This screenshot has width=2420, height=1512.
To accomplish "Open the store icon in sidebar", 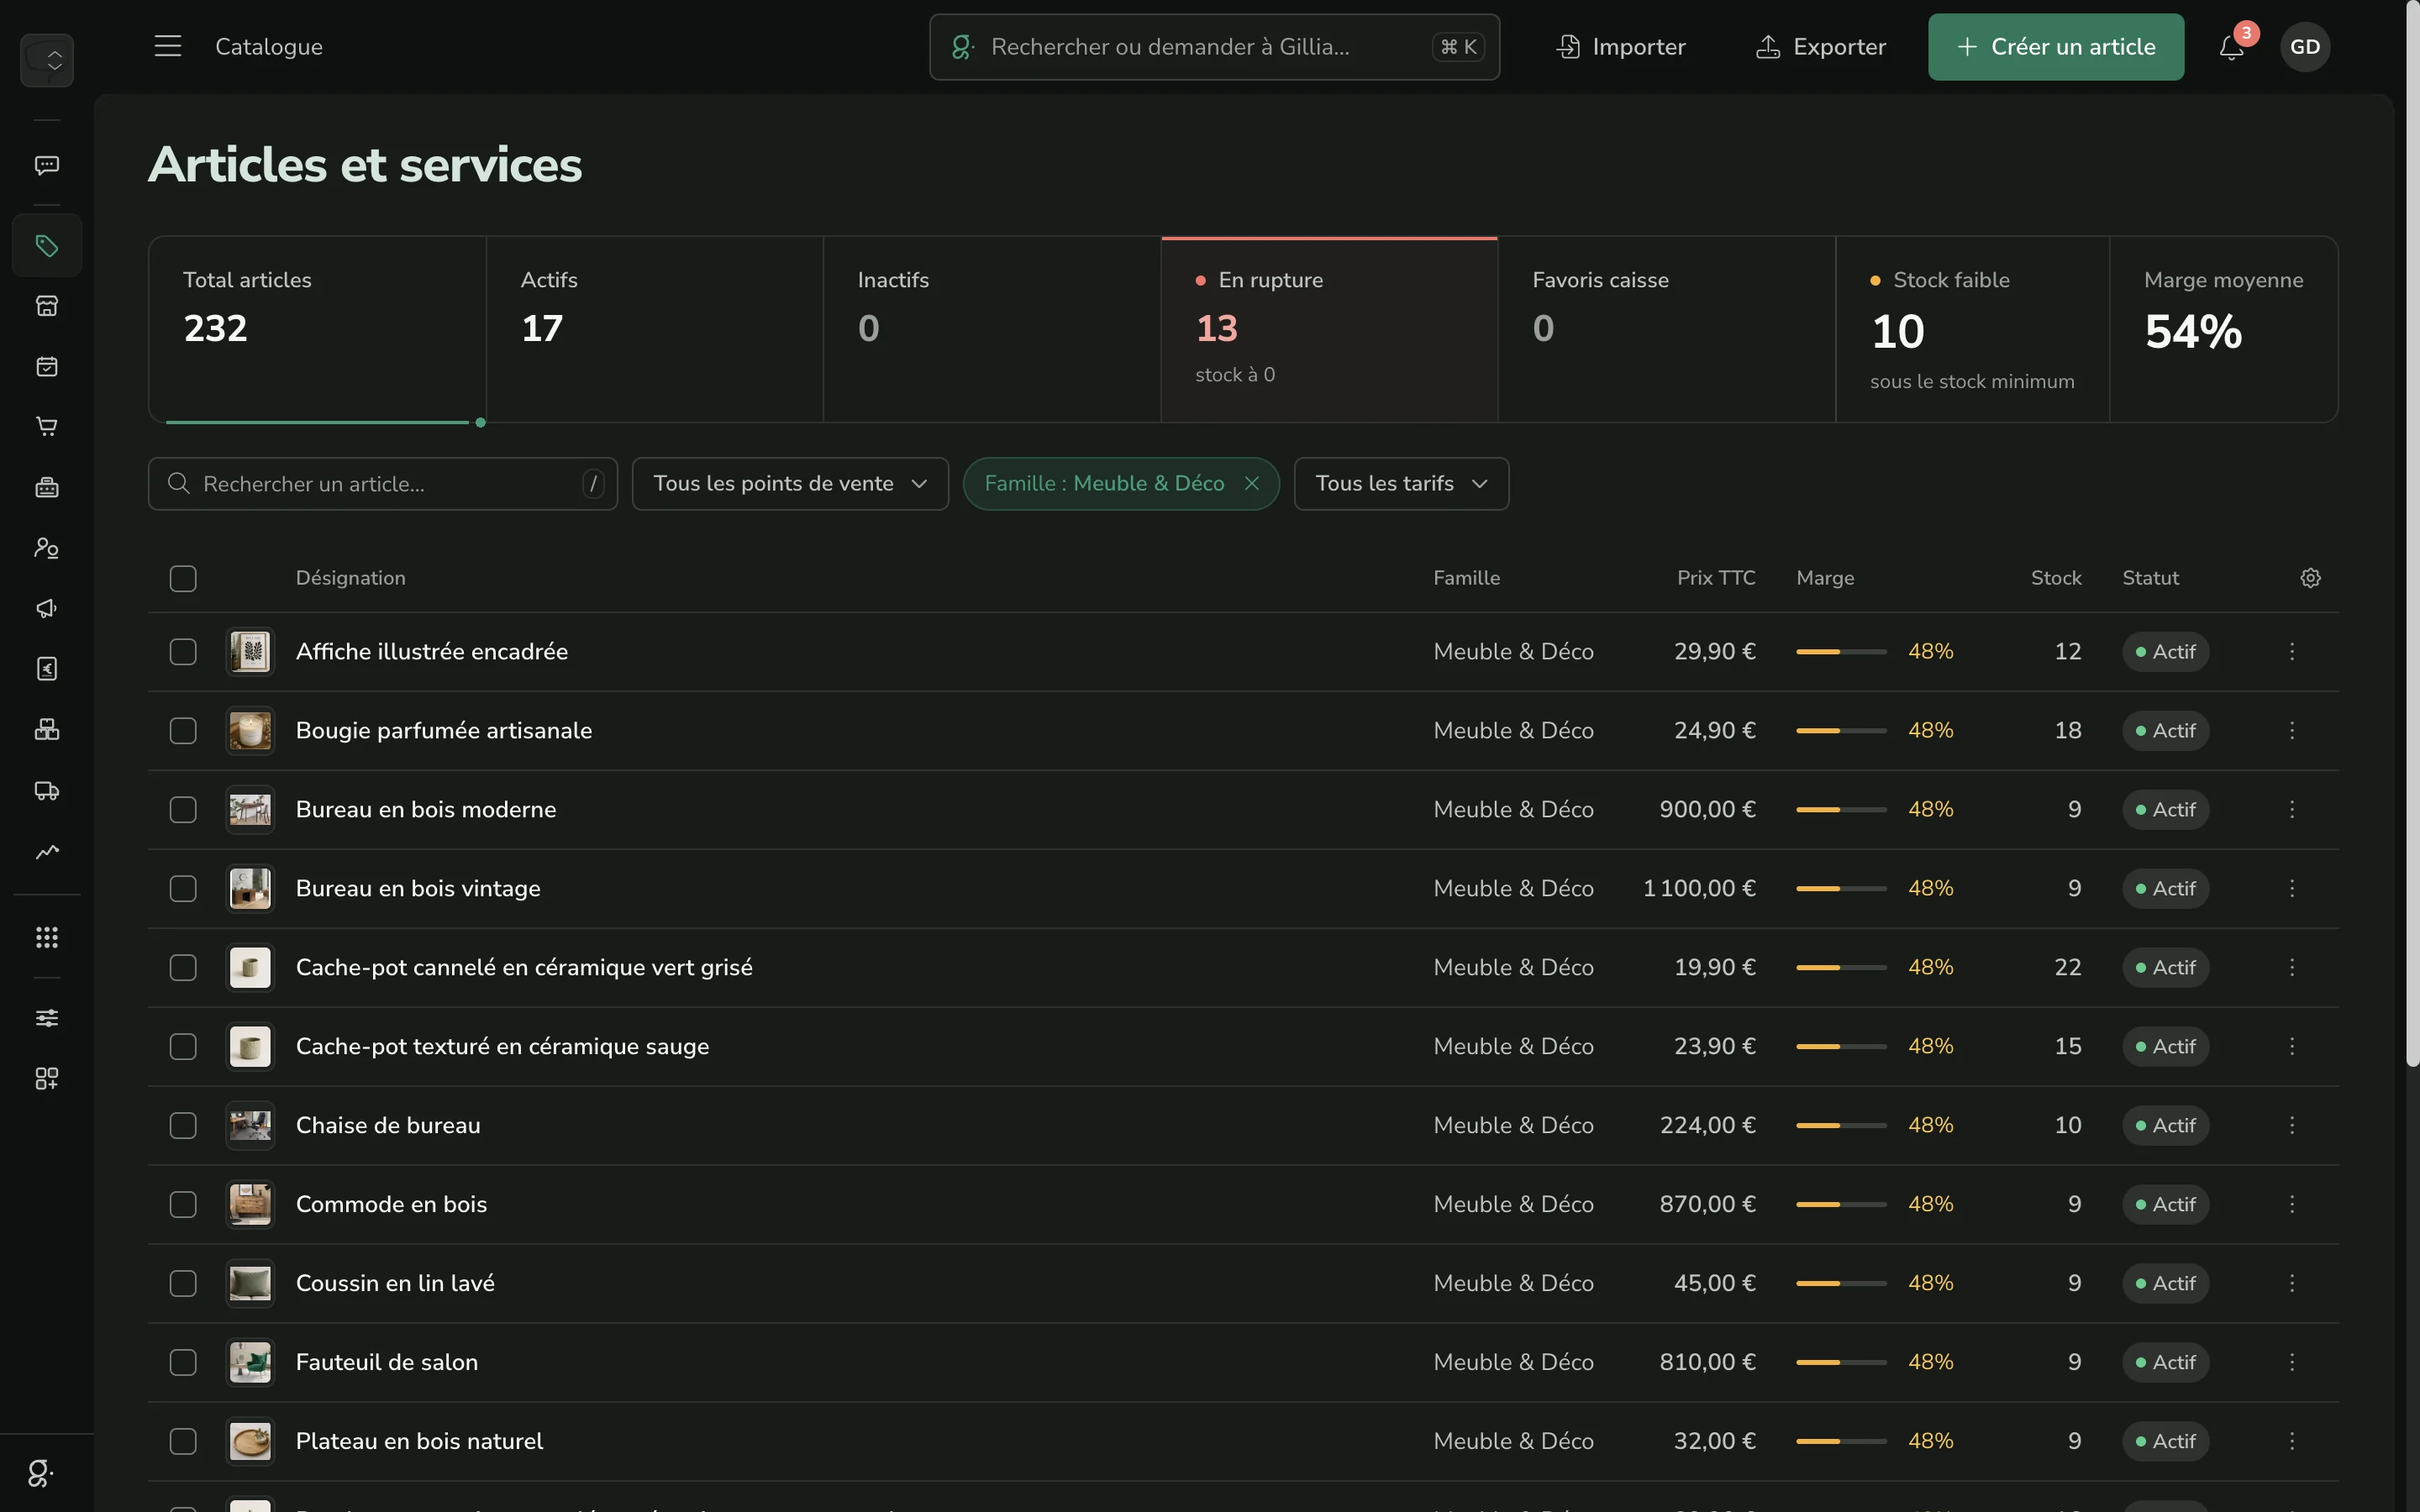I will tap(47, 306).
